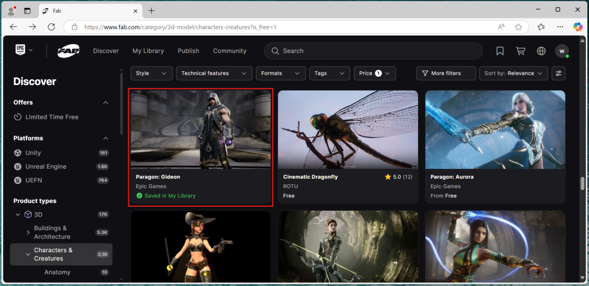This screenshot has width=589, height=286.
Task: Open My Library in top navigation
Action: [x=148, y=51]
